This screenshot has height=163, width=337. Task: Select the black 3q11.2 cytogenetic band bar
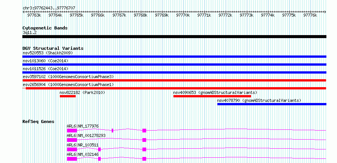(x=174, y=37)
